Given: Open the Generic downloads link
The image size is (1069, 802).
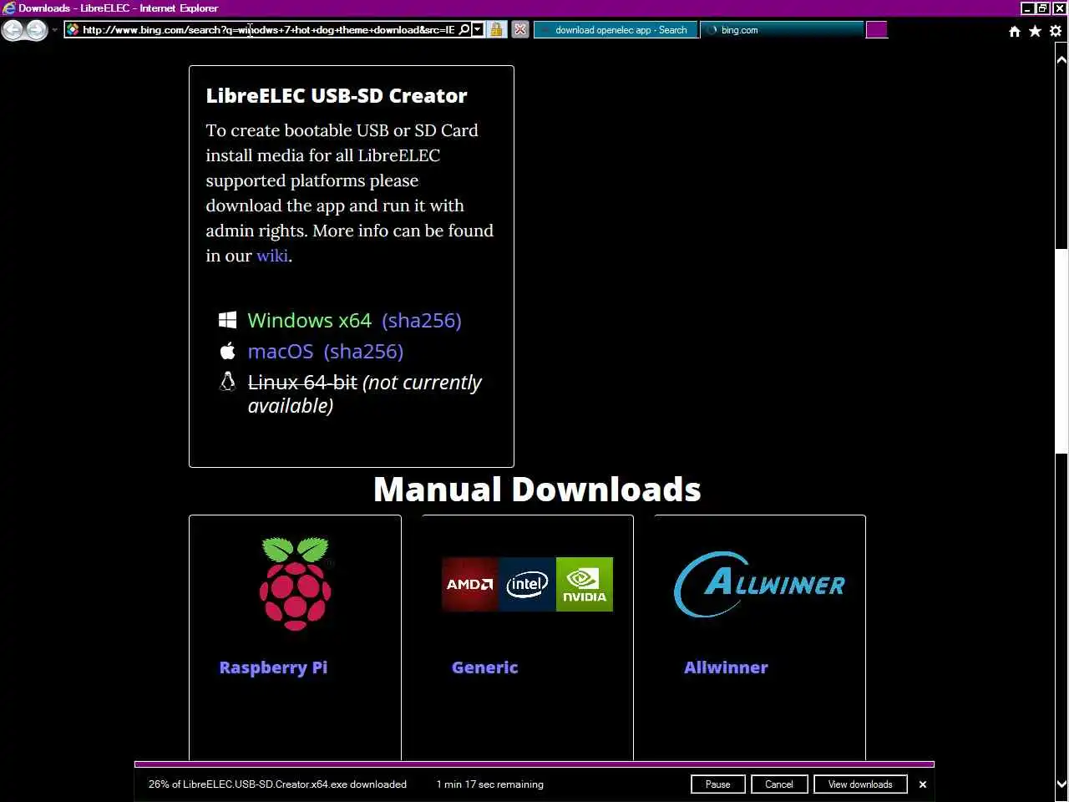Looking at the screenshot, I should (x=484, y=667).
